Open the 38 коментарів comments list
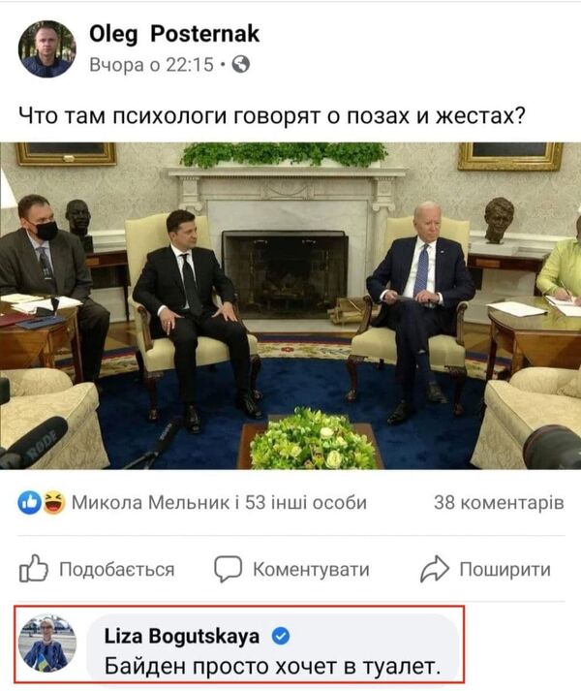 (x=499, y=502)
